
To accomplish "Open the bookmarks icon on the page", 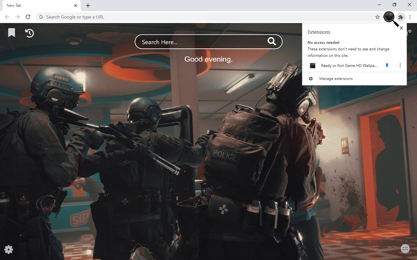I will pos(12,32).
